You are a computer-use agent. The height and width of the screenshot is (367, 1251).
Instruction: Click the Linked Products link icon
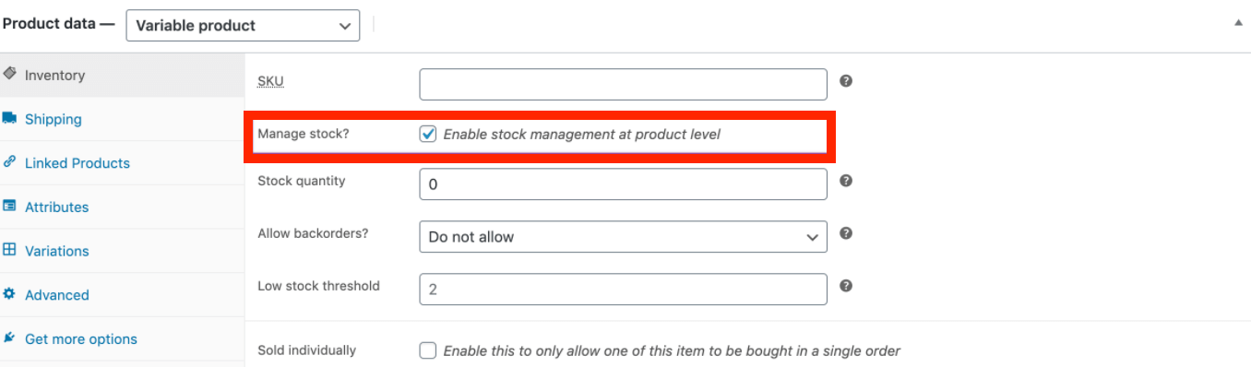pyautogui.click(x=9, y=161)
